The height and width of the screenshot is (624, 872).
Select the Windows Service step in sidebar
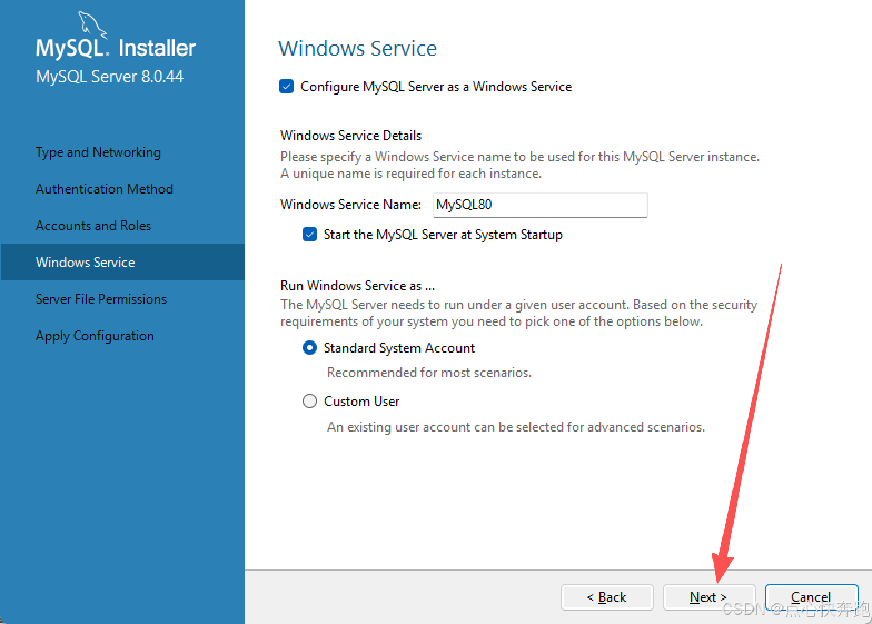[x=122, y=262]
